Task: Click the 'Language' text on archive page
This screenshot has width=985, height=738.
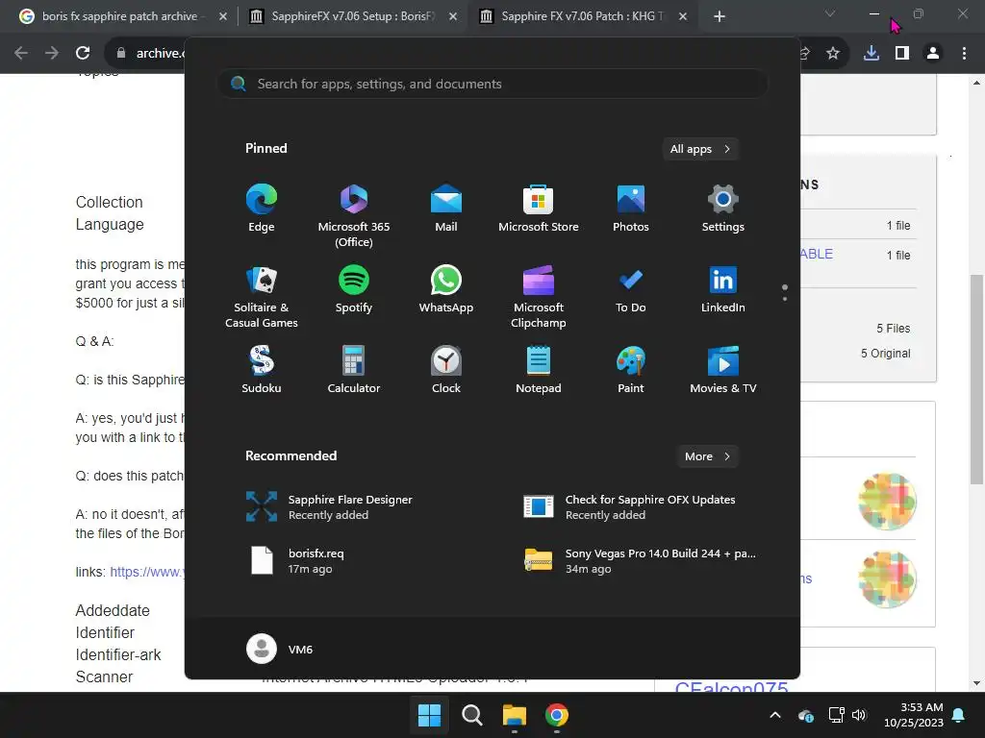Action: coord(110,224)
